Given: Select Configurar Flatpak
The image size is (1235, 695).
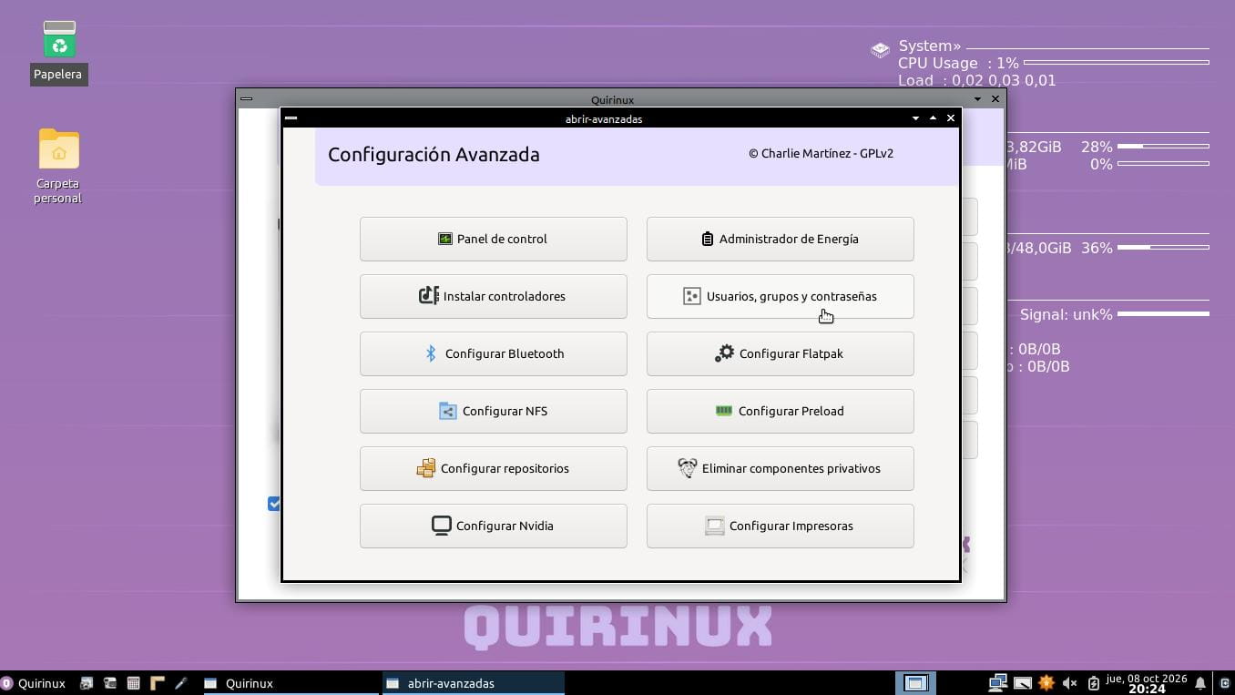Looking at the screenshot, I should coord(780,353).
